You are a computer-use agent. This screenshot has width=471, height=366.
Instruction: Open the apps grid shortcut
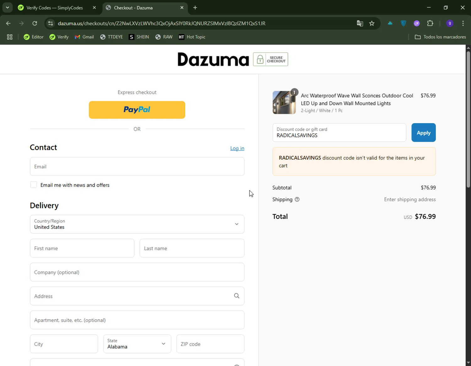point(10,37)
